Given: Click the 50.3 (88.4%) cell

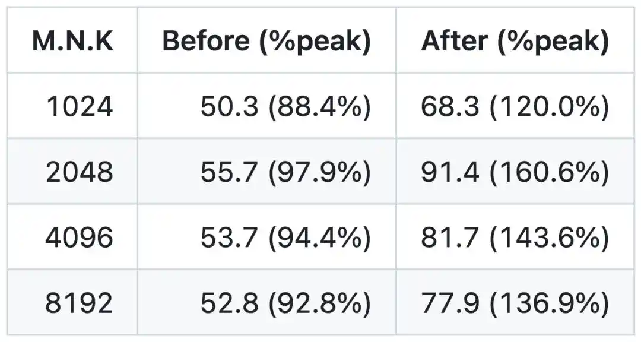Looking at the screenshot, I should 266,106.
